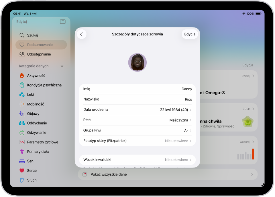Open the Leki category

pos(41,95)
